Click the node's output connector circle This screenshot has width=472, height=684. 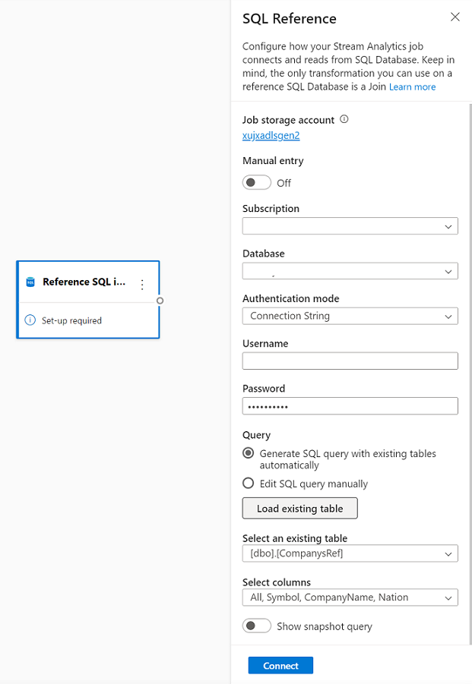pos(160,301)
